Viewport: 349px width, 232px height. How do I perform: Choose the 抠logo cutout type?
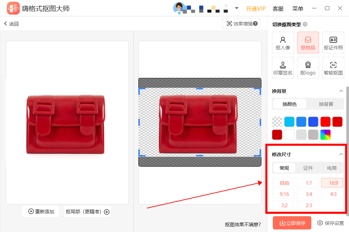click(308, 68)
